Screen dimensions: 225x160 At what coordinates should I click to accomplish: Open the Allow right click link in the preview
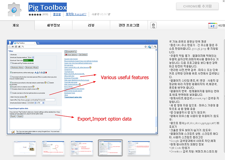click(69, 76)
